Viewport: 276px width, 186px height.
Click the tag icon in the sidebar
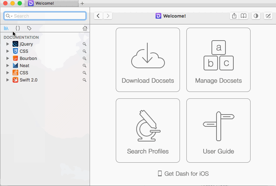click(29, 28)
